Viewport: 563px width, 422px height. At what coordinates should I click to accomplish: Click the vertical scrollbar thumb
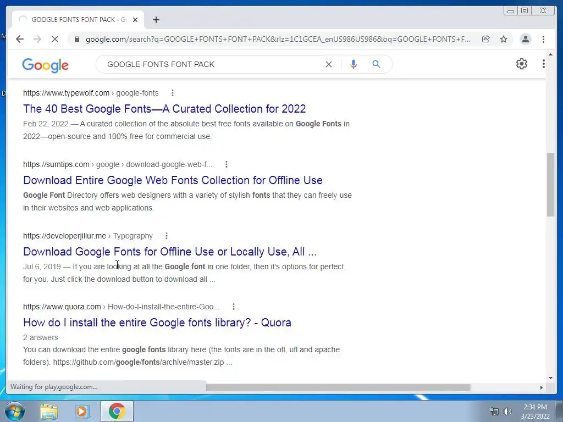tap(550, 185)
